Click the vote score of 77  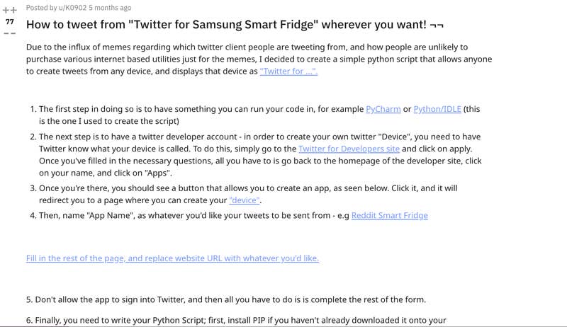click(x=9, y=22)
